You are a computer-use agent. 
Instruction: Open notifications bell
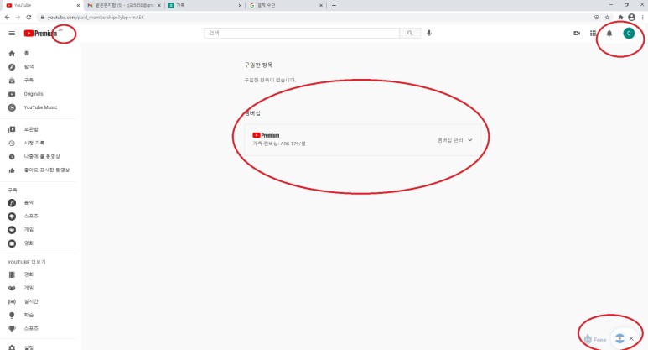(x=609, y=34)
